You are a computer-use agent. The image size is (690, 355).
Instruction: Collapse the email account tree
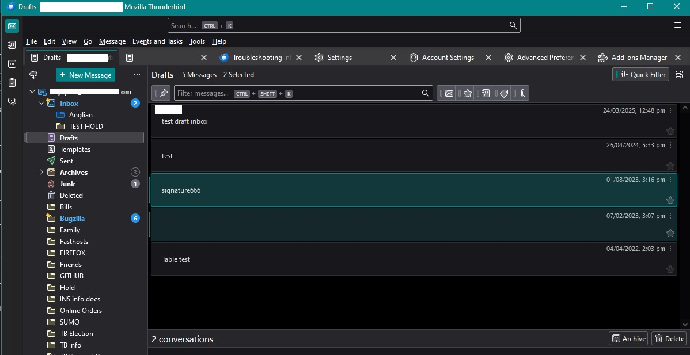click(32, 92)
